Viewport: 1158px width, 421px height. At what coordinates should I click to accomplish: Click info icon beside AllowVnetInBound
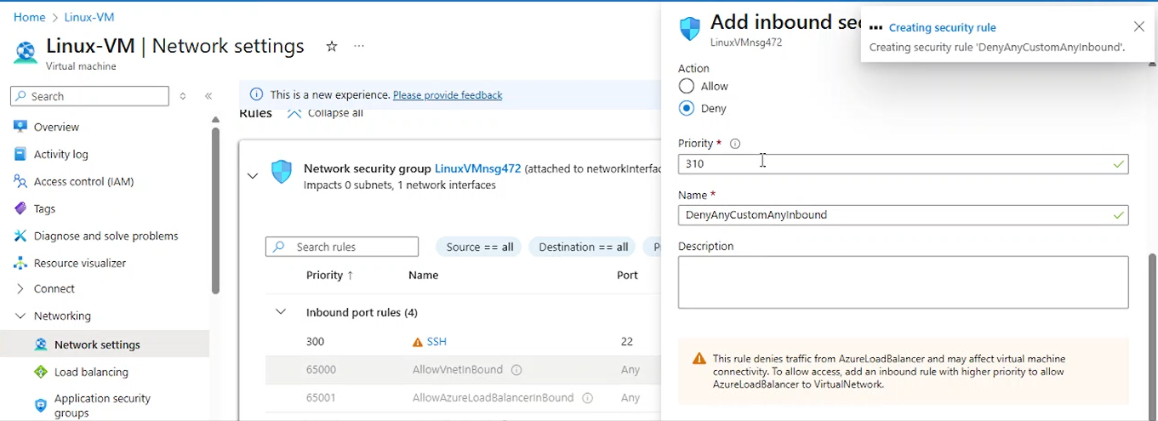point(516,370)
